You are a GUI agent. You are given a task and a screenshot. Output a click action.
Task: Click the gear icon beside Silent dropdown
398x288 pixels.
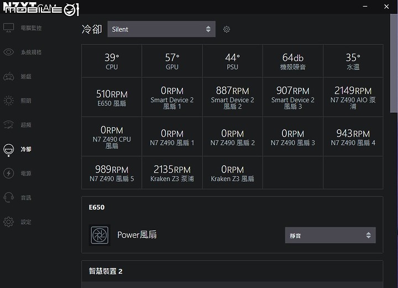coord(227,29)
